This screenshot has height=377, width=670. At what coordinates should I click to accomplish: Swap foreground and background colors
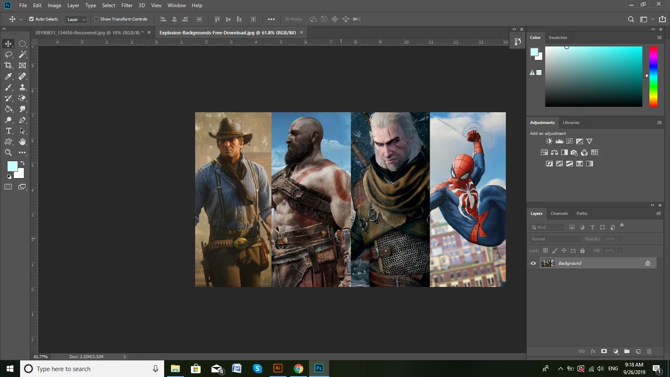click(x=23, y=163)
